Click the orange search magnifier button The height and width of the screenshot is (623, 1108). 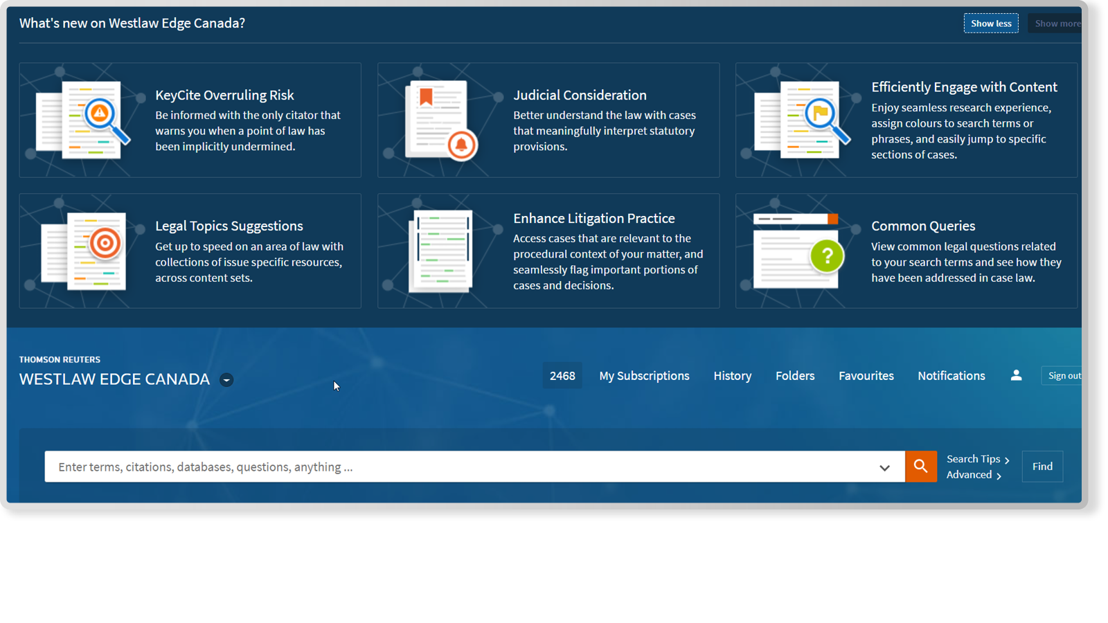coord(920,467)
